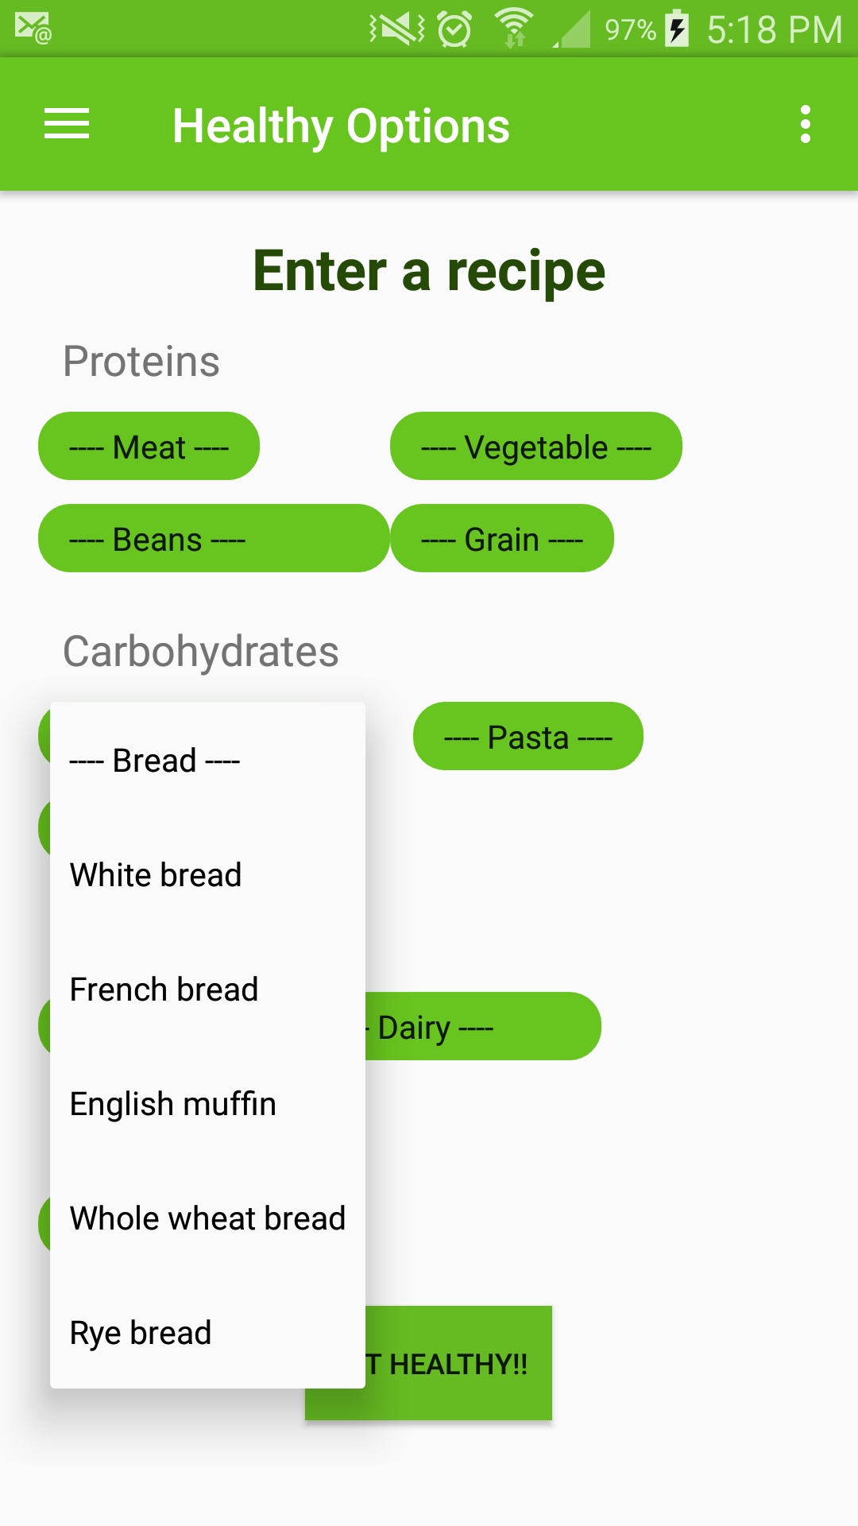Expand the Pasta carbohydrate dropdown
The width and height of the screenshot is (858, 1526).
[x=528, y=737]
